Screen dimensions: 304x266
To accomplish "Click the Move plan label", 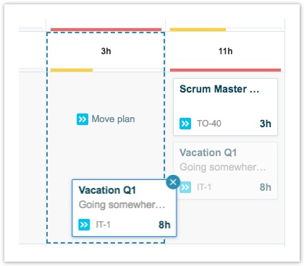I will (x=113, y=119).
